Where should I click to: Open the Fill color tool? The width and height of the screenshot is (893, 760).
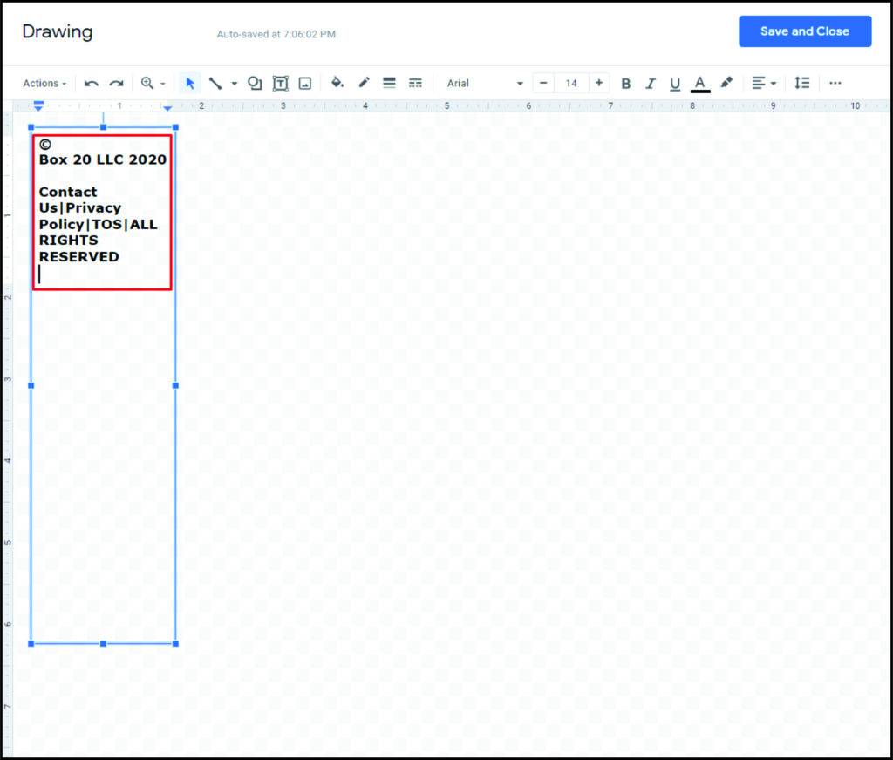click(338, 83)
